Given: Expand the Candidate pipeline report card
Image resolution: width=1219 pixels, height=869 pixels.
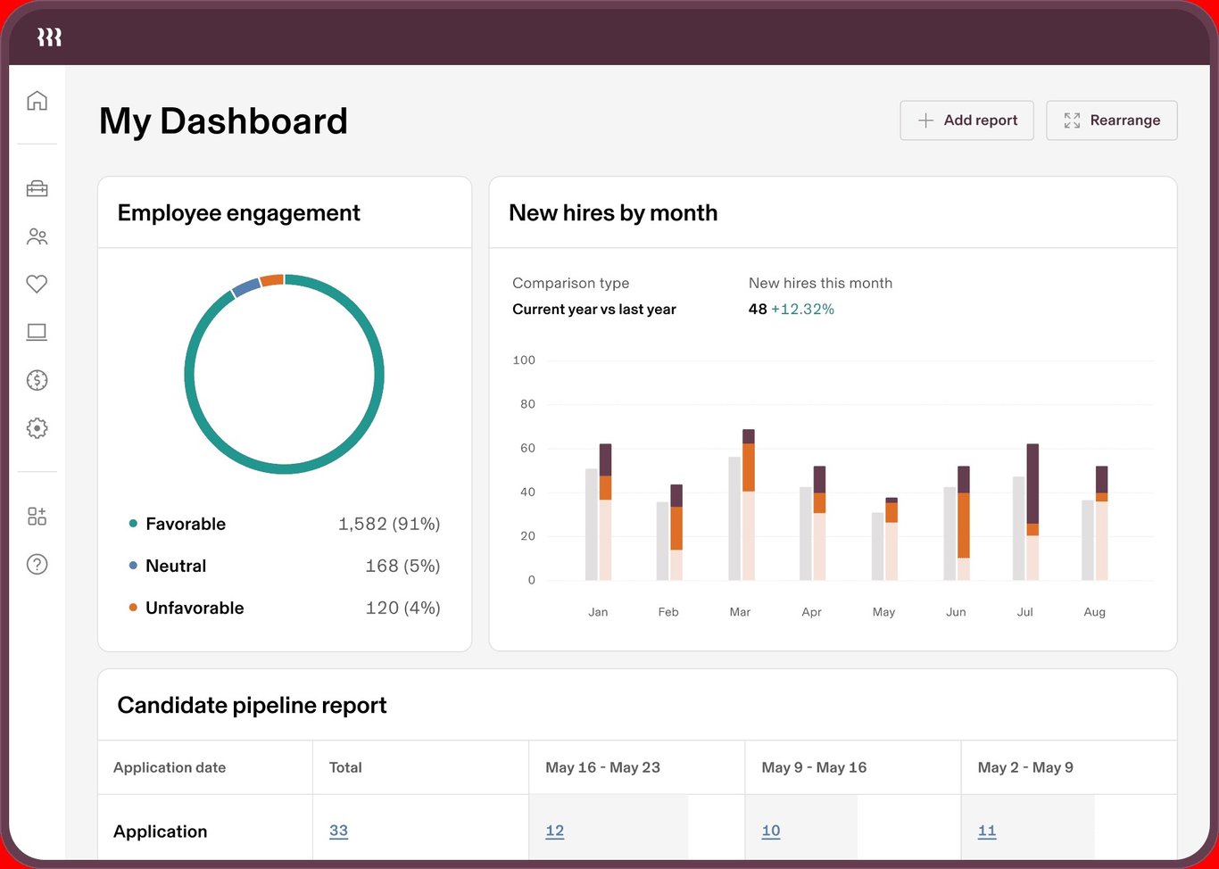Looking at the screenshot, I should click(253, 705).
